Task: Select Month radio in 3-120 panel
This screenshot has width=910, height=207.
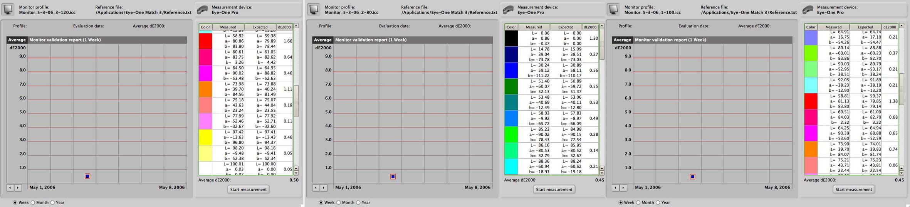Action: [33, 202]
